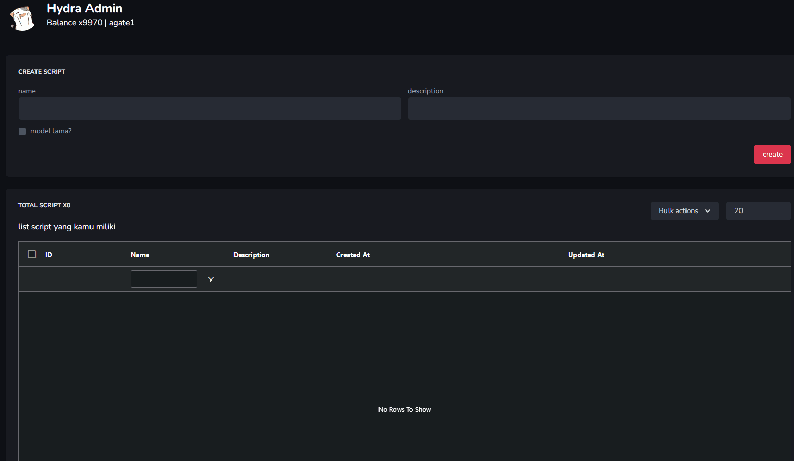Image resolution: width=794 pixels, height=461 pixels.
Task: Tick the select-all checkbox beside ID header
Action: (32, 254)
